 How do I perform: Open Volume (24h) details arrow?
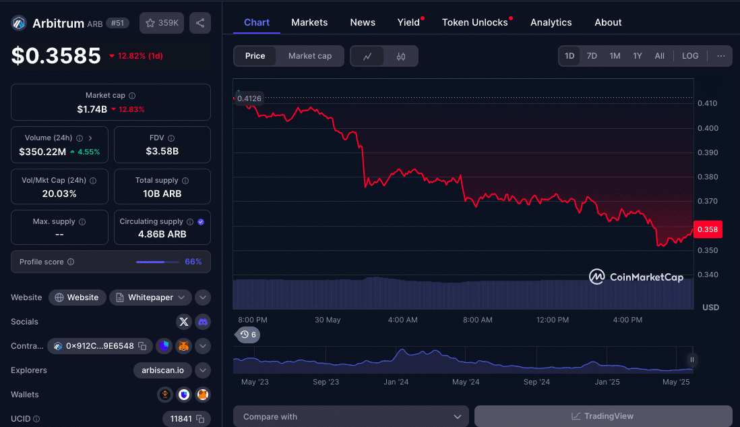90,138
